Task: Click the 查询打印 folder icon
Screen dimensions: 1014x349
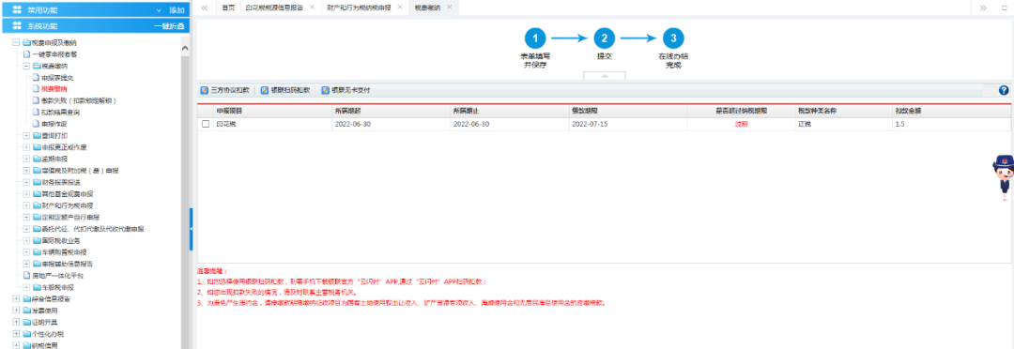Action: (37, 136)
